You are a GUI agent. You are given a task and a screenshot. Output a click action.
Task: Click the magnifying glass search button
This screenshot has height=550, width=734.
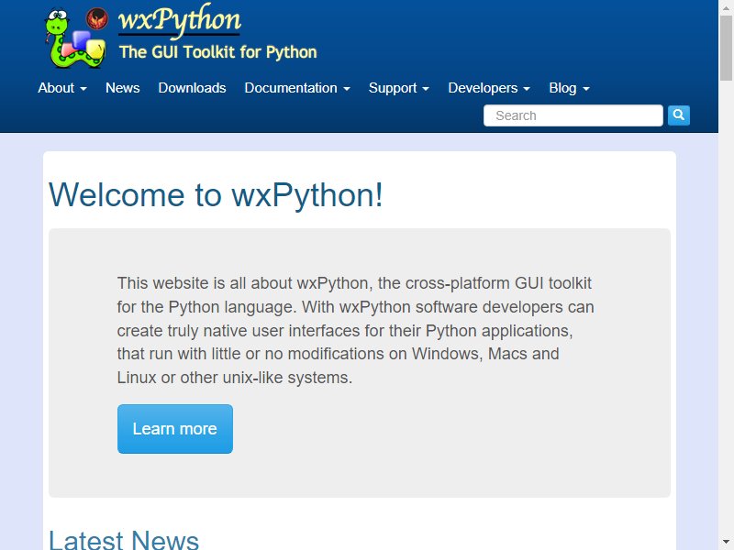(x=678, y=115)
